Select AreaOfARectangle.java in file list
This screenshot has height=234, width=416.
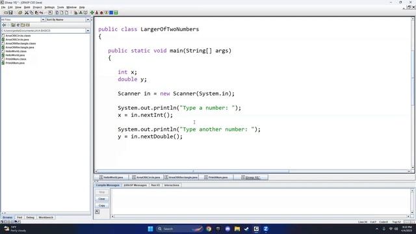pyautogui.click(x=19, y=47)
